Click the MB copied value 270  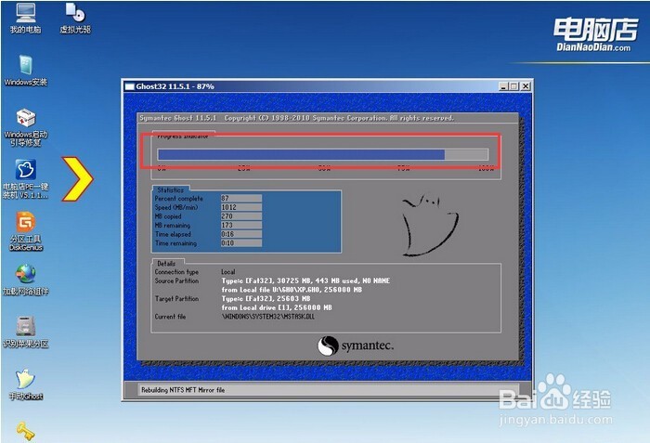point(240,216)
